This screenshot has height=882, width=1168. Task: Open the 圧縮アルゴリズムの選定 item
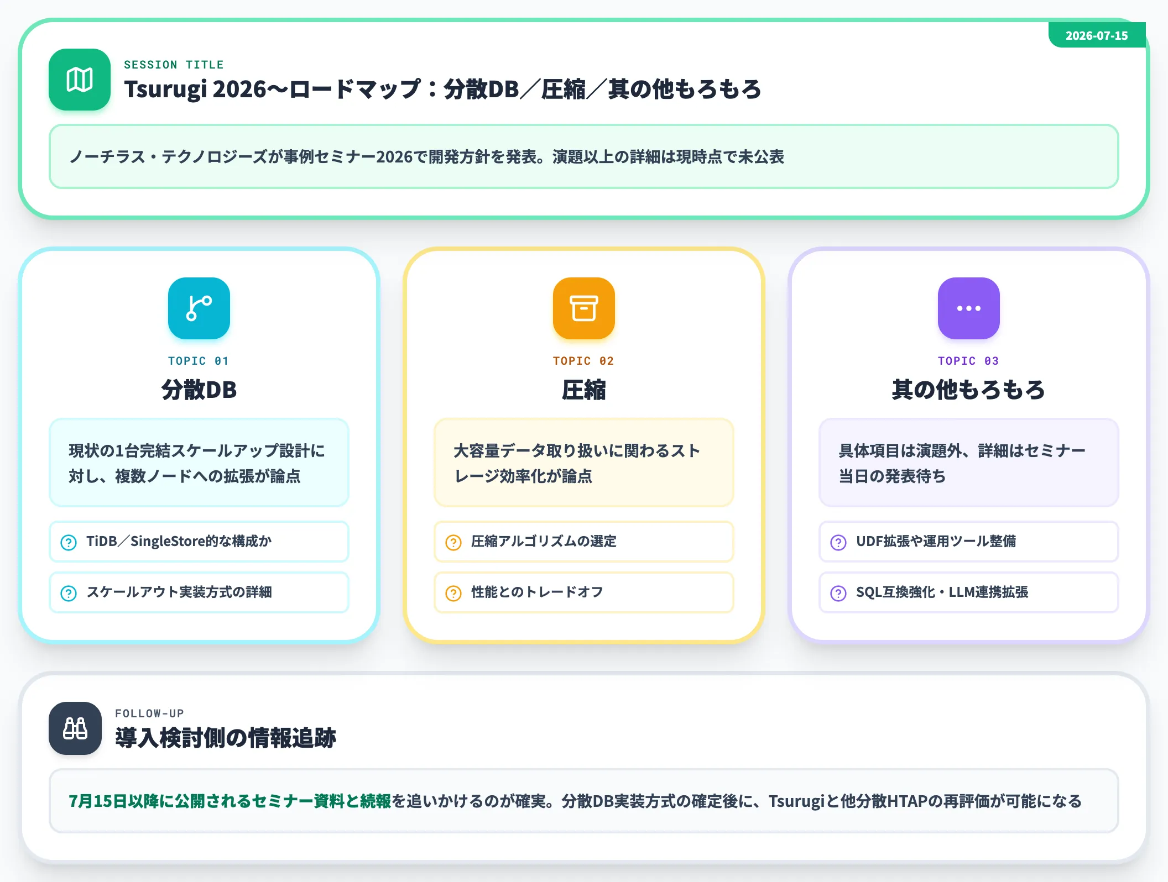click(x=584, y=542)
